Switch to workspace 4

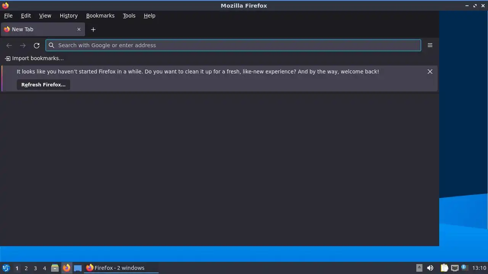44,268
